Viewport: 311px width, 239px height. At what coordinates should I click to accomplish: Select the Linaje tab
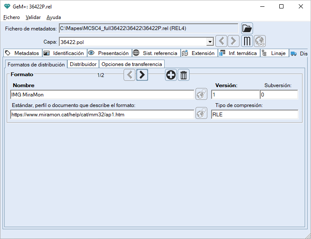point(275,53)
